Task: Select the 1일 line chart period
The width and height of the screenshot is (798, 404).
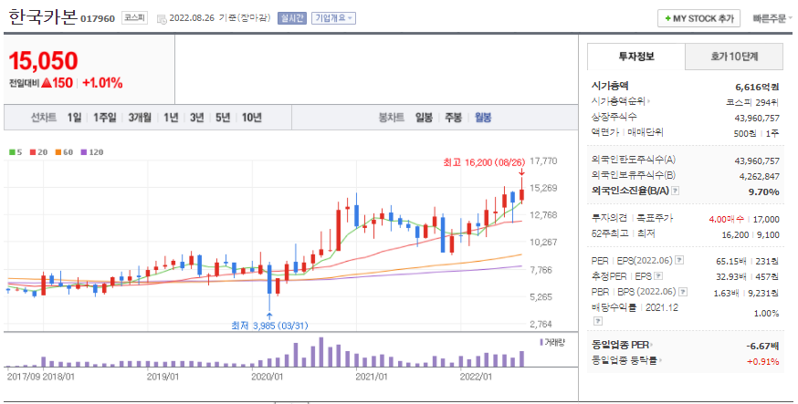Action: [x=74, y=118]
